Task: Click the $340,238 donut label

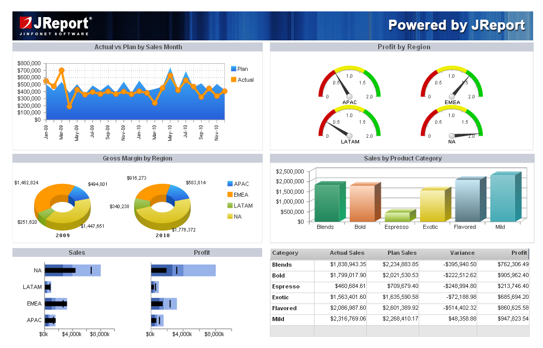Action: (x=119, y=207)
